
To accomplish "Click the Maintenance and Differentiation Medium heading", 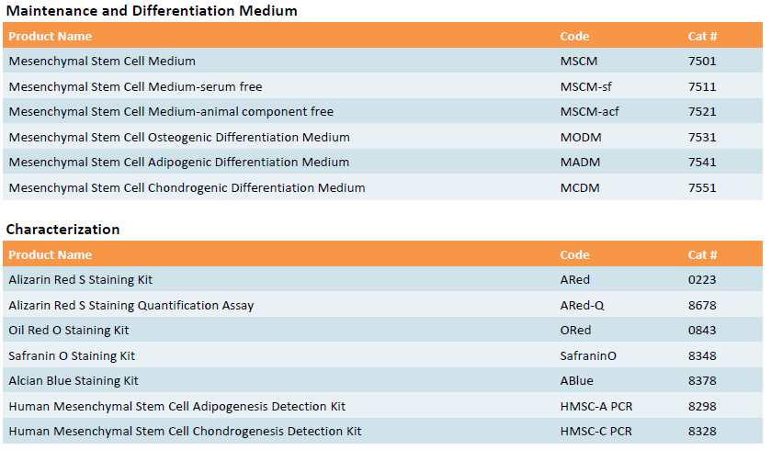I will (x=152, y=11).
